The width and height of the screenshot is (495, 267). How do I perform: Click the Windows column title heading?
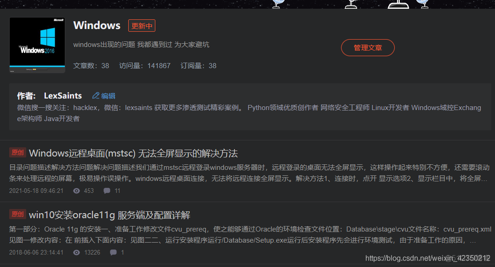[97, 25]
